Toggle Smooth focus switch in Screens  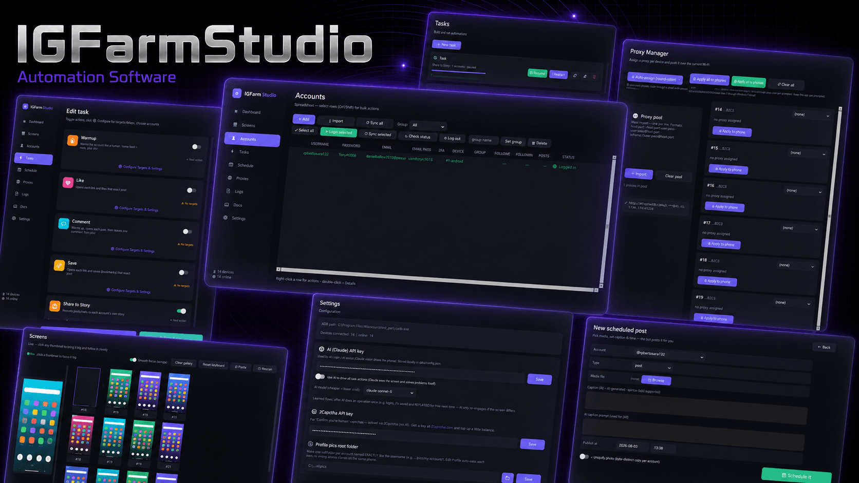point(133,360)
